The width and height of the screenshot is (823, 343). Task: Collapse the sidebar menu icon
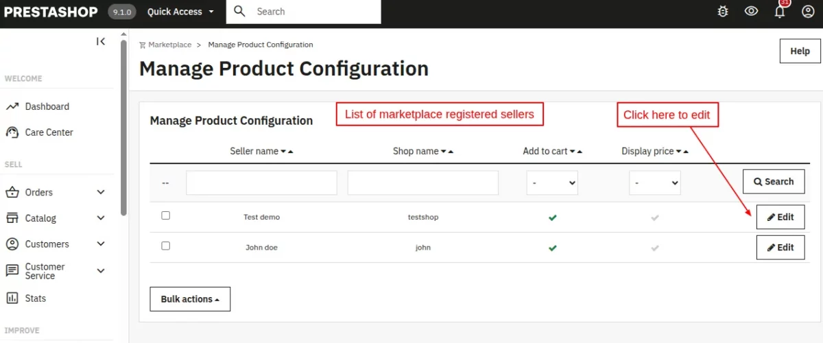[101, 42]
